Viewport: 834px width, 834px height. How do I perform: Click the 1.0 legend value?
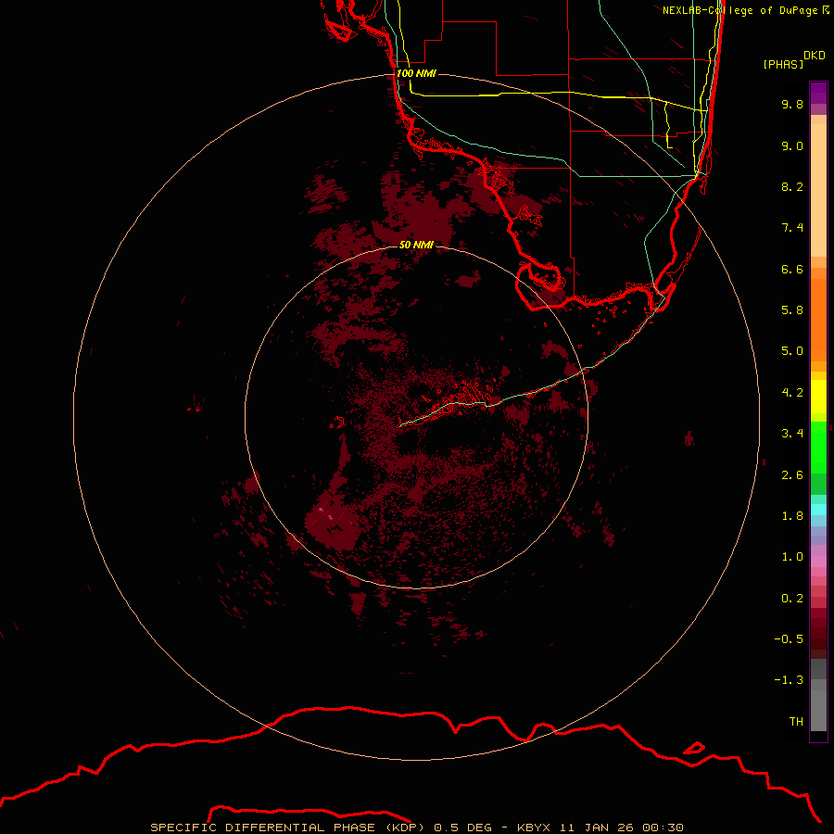pyautogui.click(x=792, y=557)
